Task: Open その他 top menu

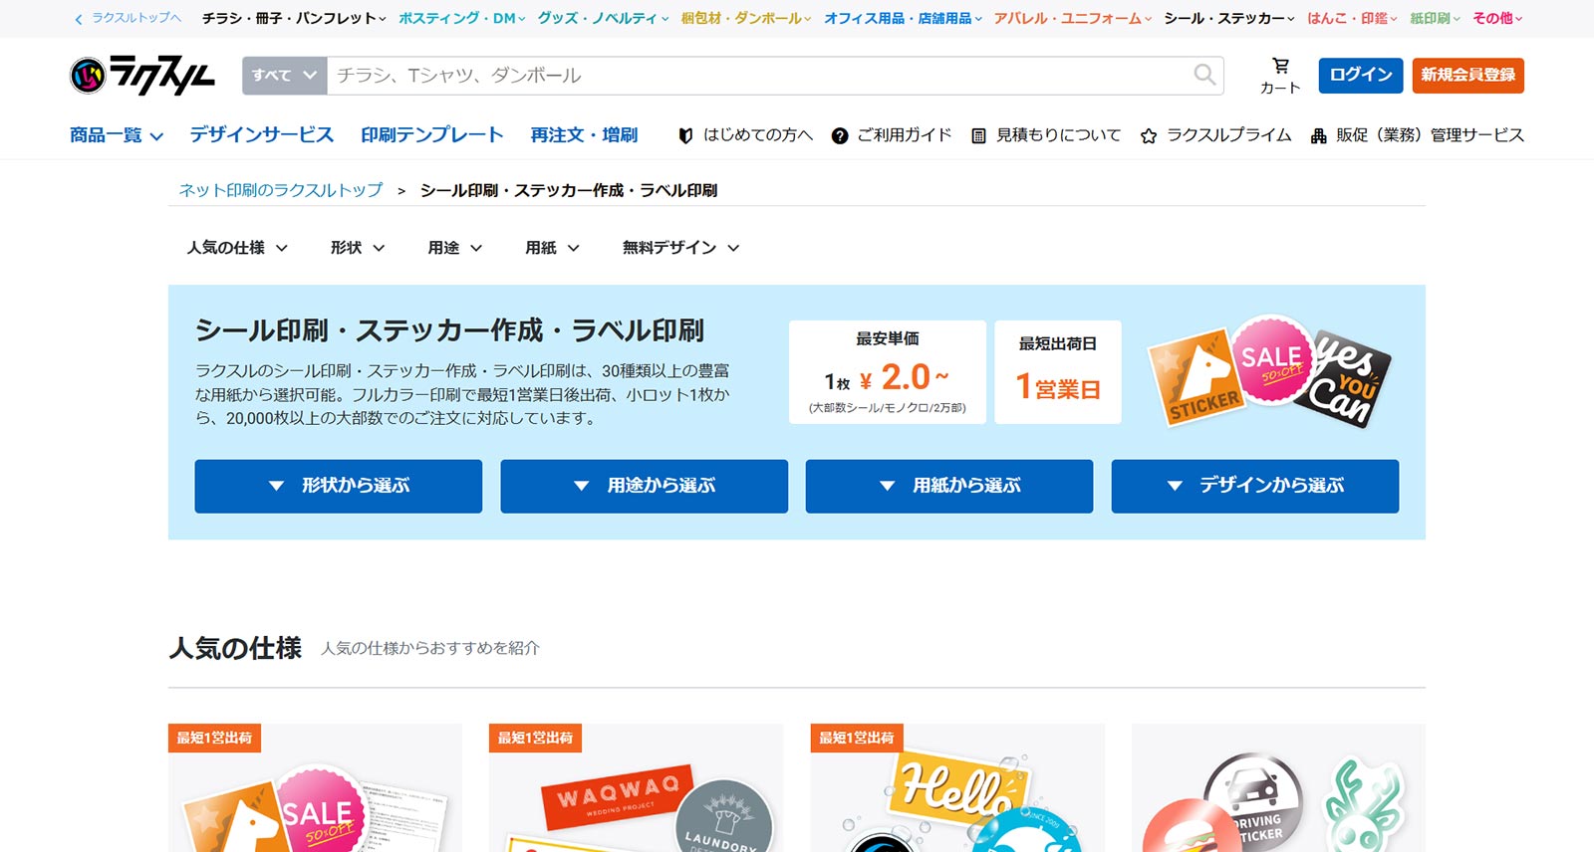Action: coord(1497,18)
